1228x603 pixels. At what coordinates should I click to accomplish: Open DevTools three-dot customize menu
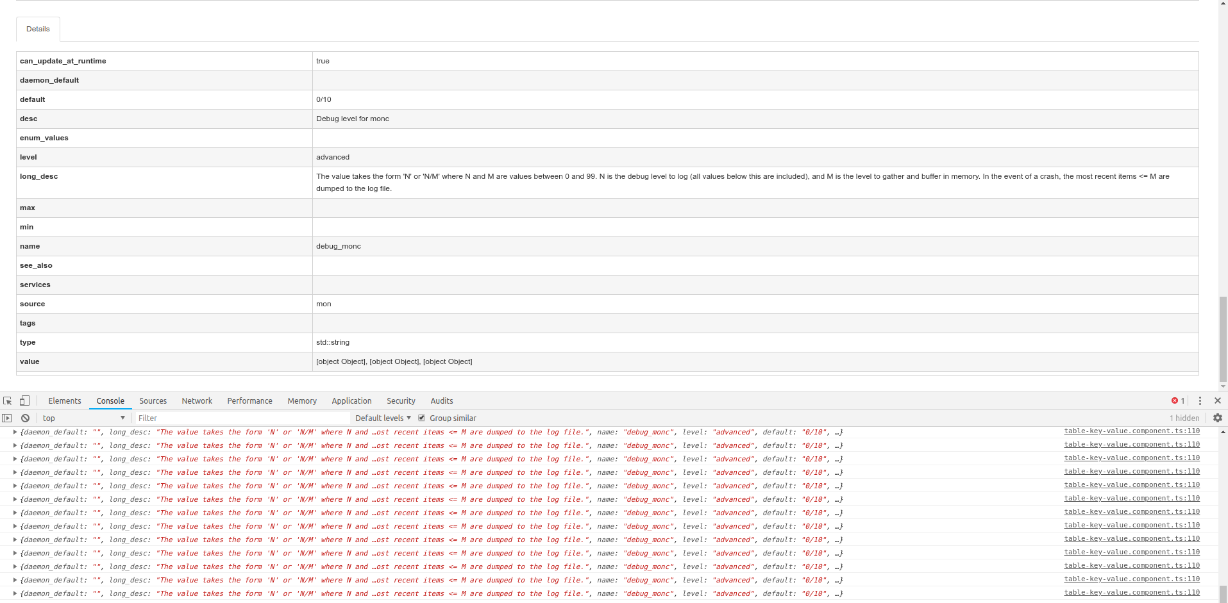coord(1200,401)
